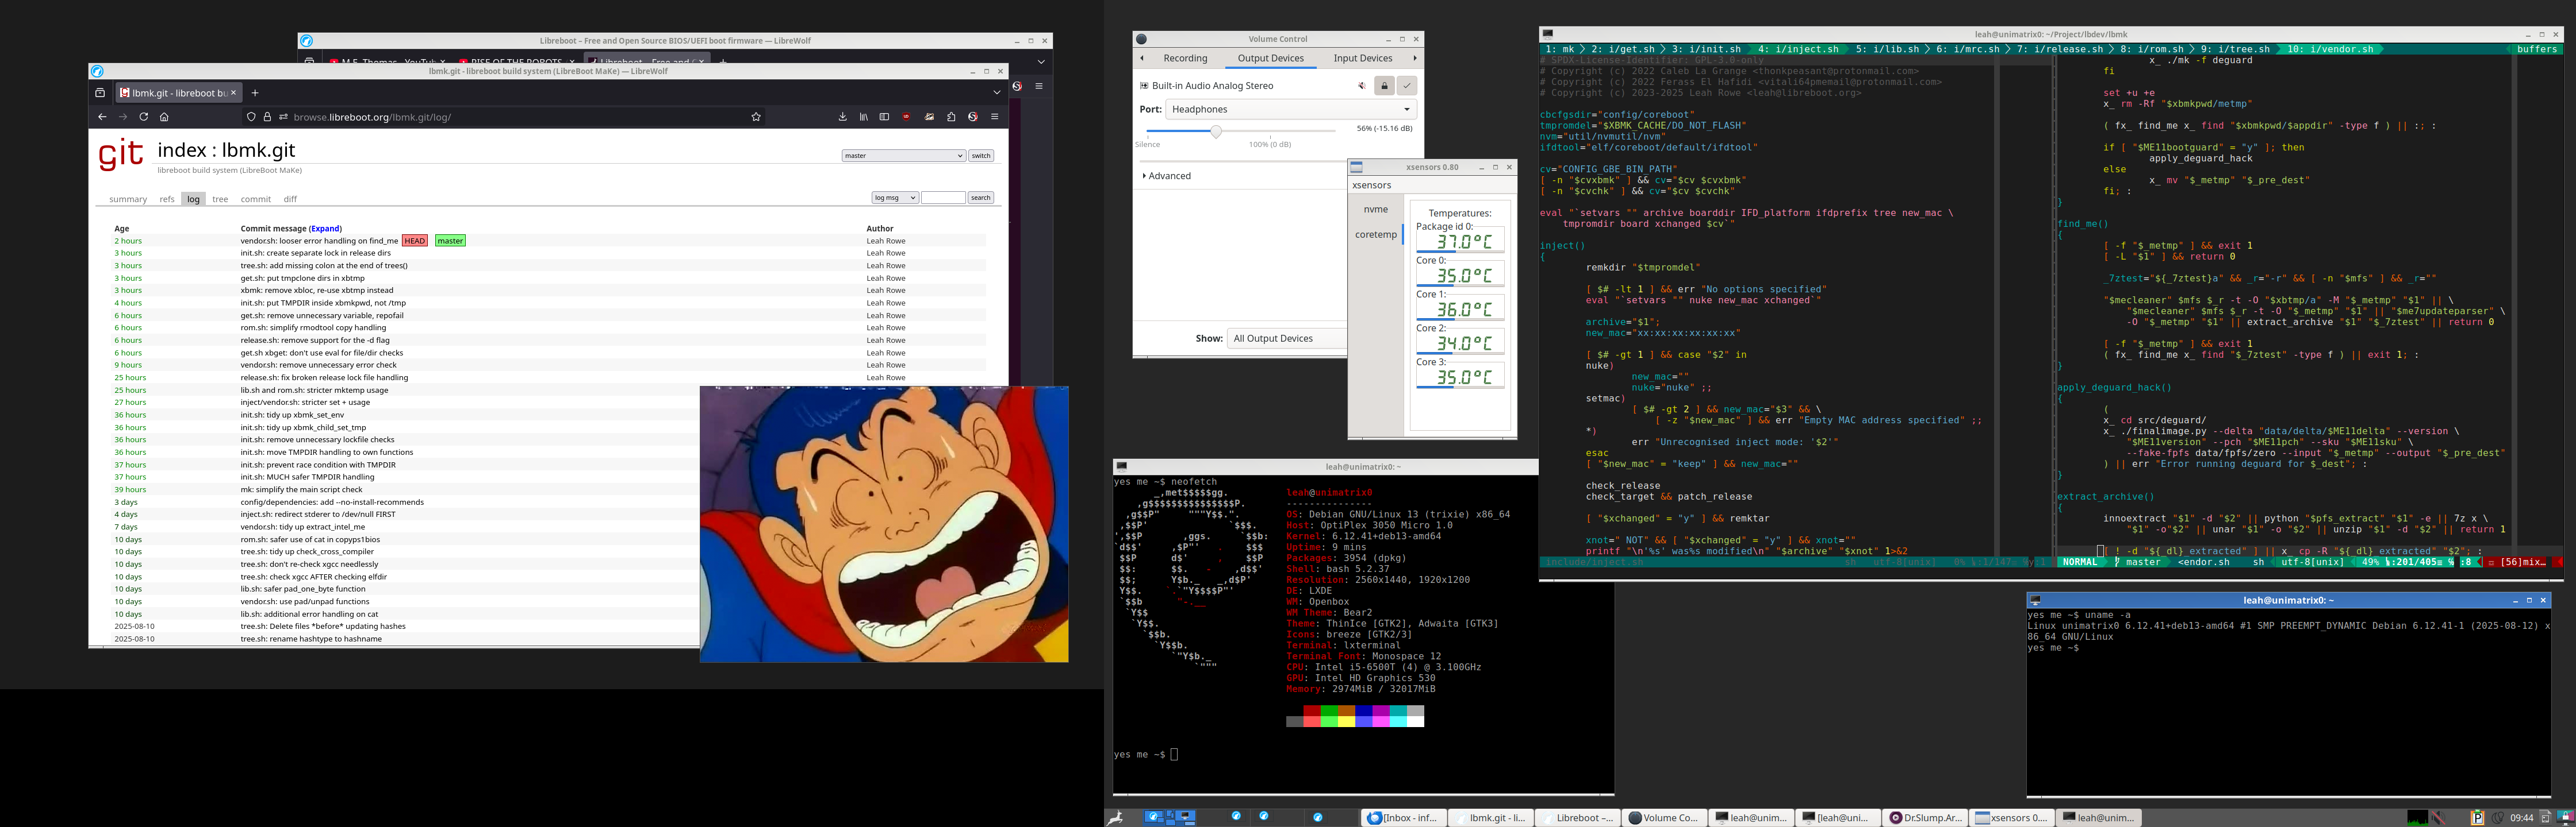
Task: Open the branch selector showing master
Action: point(903,156)
